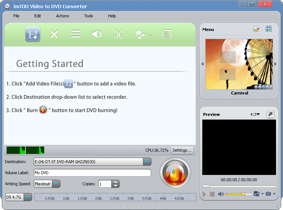The width and height of the screenshot is (283, 210).
Task: Click the Remove (X) toolbar icon
Action: [54, 34]
